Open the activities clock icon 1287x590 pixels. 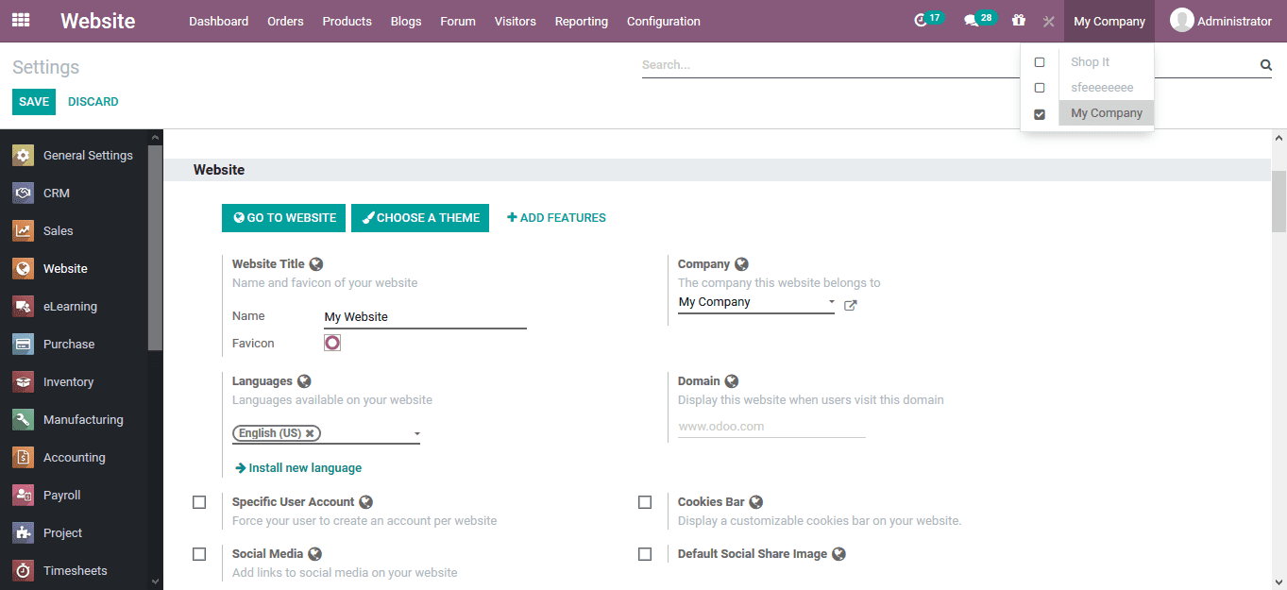pyautogui.click(x=922, y=18)
